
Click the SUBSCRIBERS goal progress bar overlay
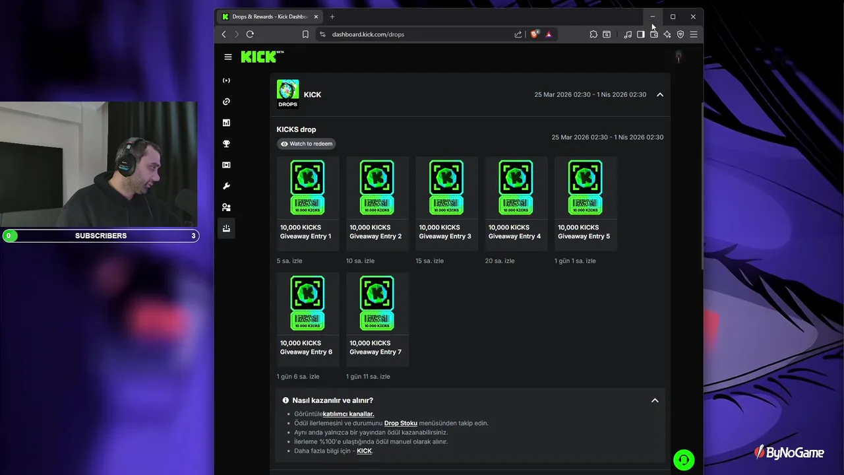pos(100,236)
